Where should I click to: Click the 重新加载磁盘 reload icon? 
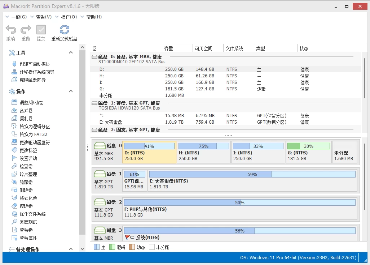64,30
